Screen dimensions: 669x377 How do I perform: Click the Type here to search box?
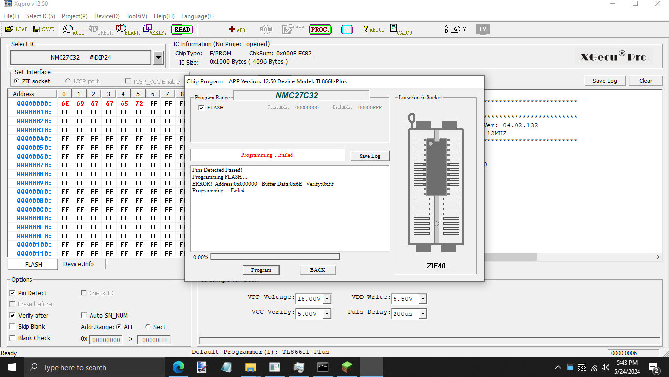tap(94, 367)
